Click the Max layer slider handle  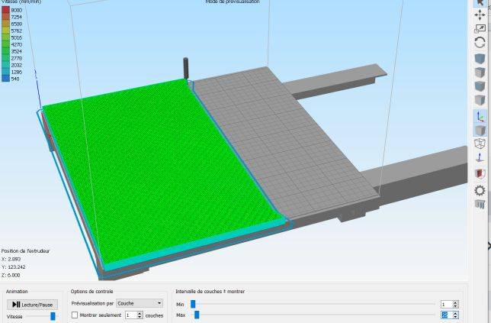[x=197, y=315]
